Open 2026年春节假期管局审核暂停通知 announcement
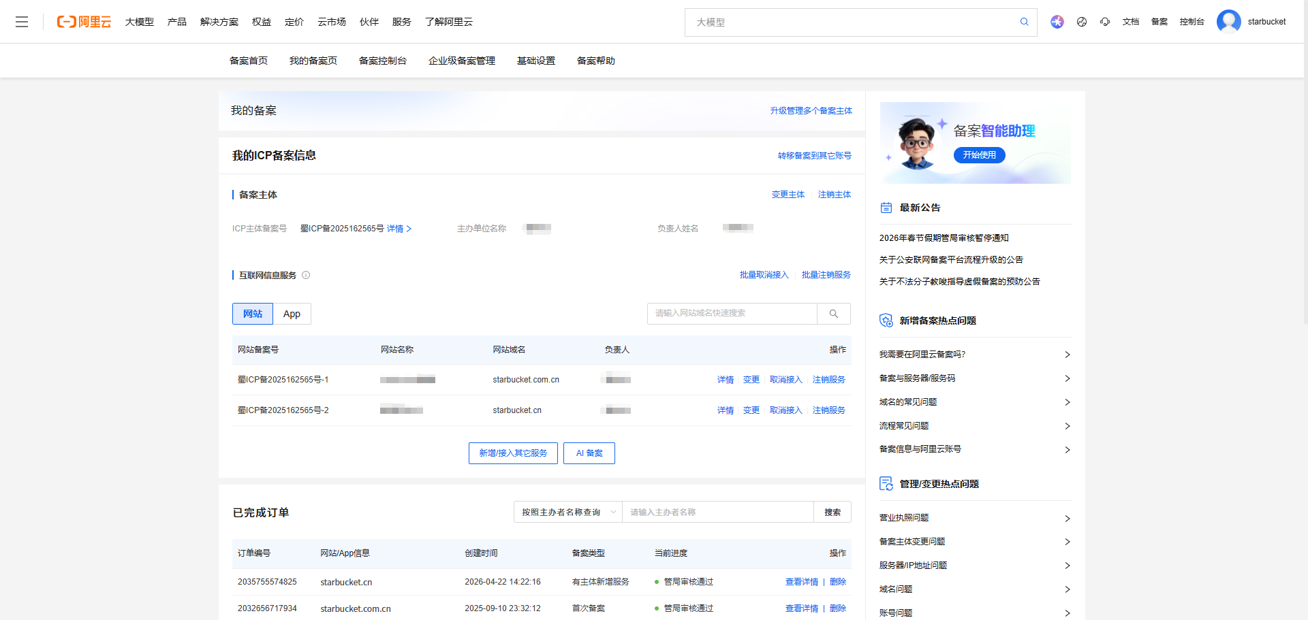1308x620 pixels. (944, 238)
